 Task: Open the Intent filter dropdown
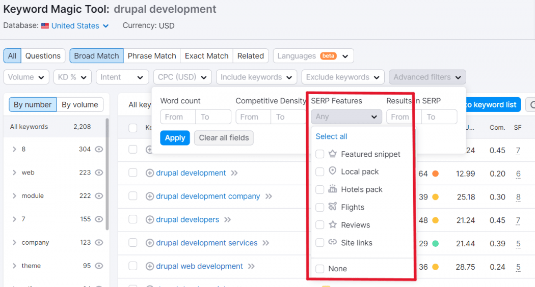click(122, 77)
